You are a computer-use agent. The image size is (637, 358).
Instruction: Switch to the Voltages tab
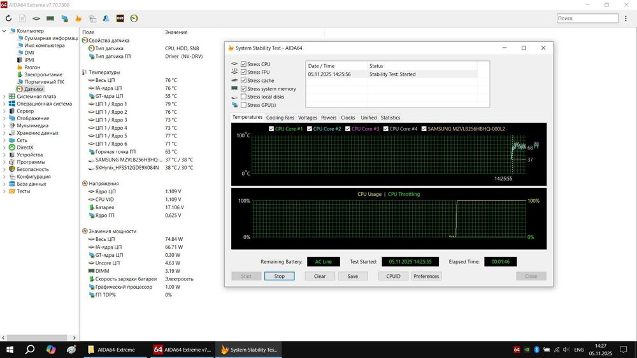pos(308,118)
